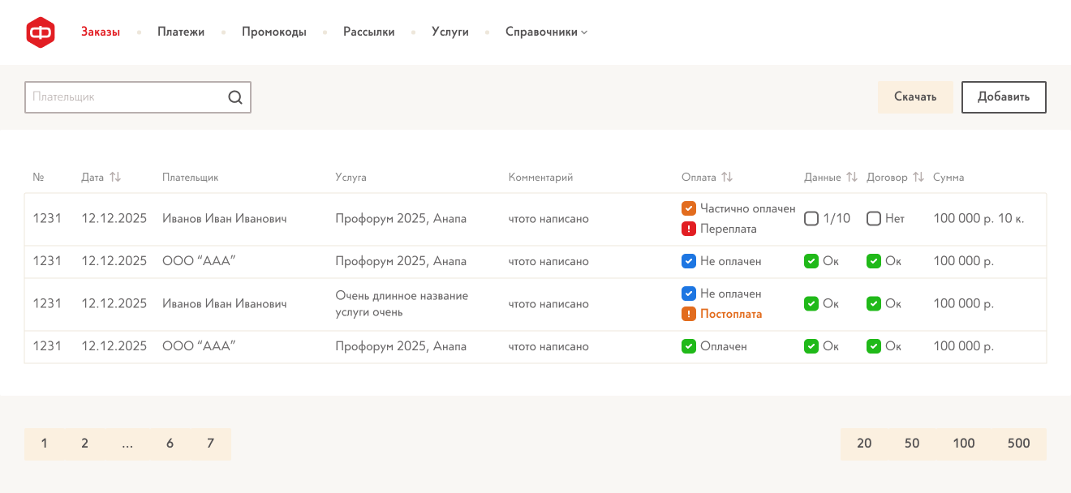The width and height of the screenshot is (1071, 493).
Task: Focus the Плательщик search field
Action: [138, 97]
